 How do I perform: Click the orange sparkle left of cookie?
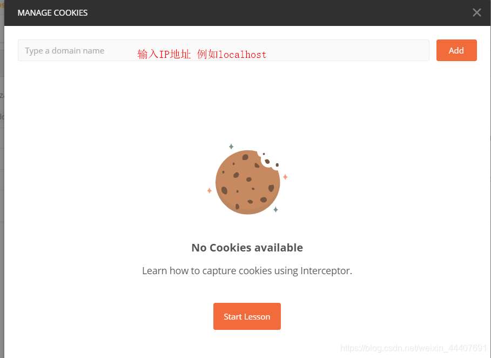(x=210, y=190)
